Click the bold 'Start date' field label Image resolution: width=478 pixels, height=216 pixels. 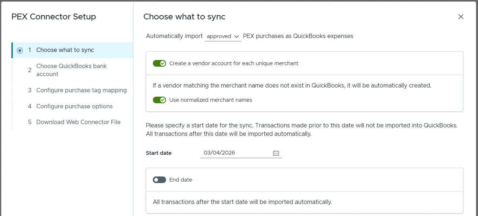159,153
